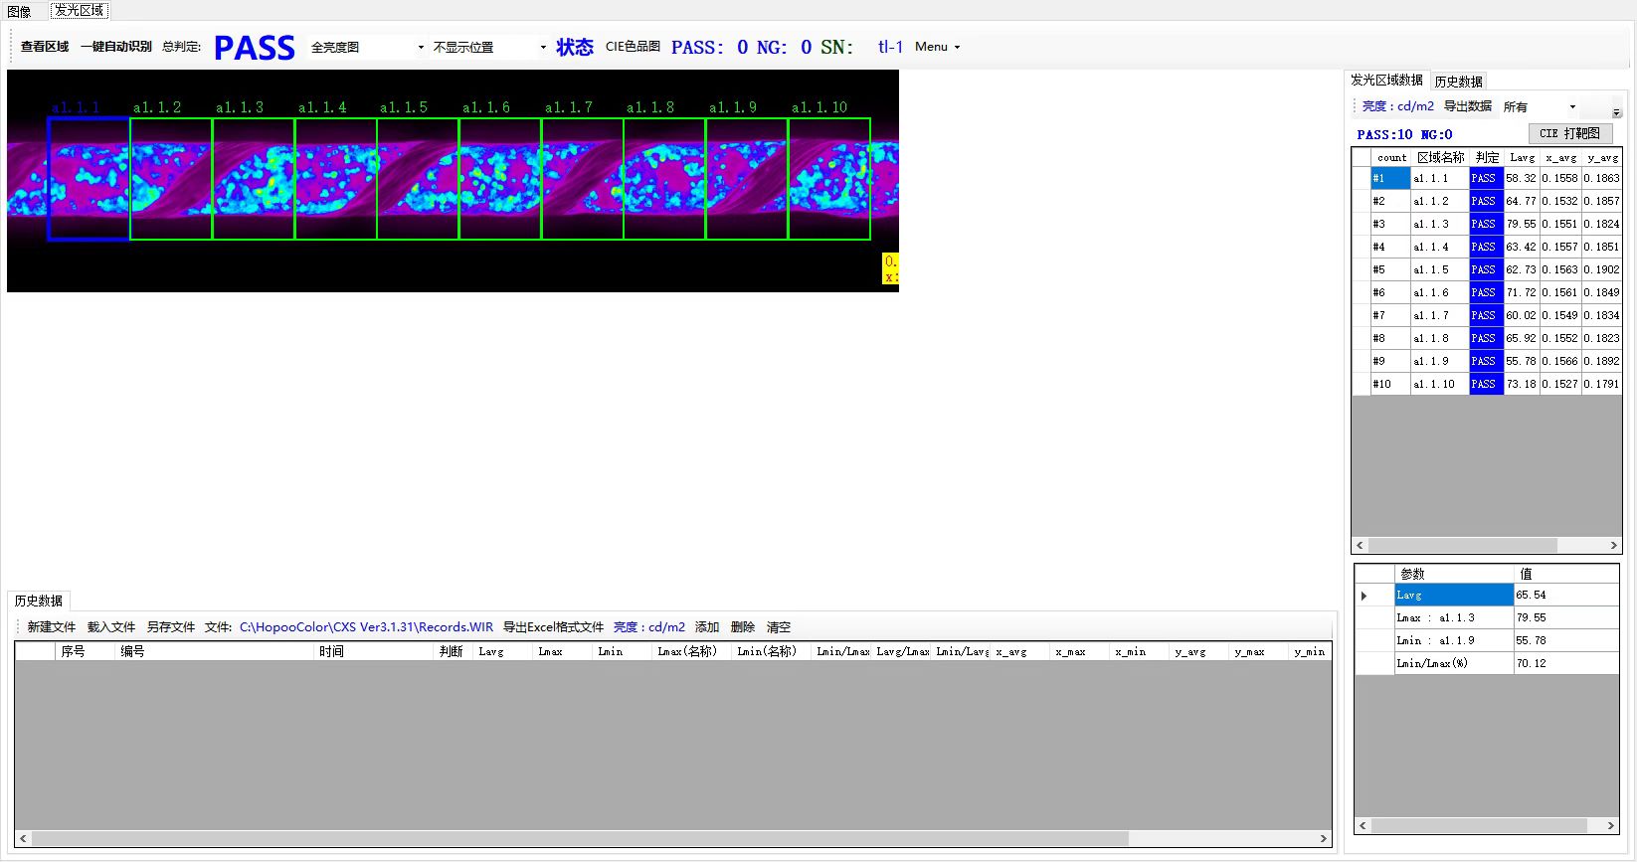Click the toolbar overflow arrow in data panel
This screenshot has width=1637, height=862.
pos(1616,111)
